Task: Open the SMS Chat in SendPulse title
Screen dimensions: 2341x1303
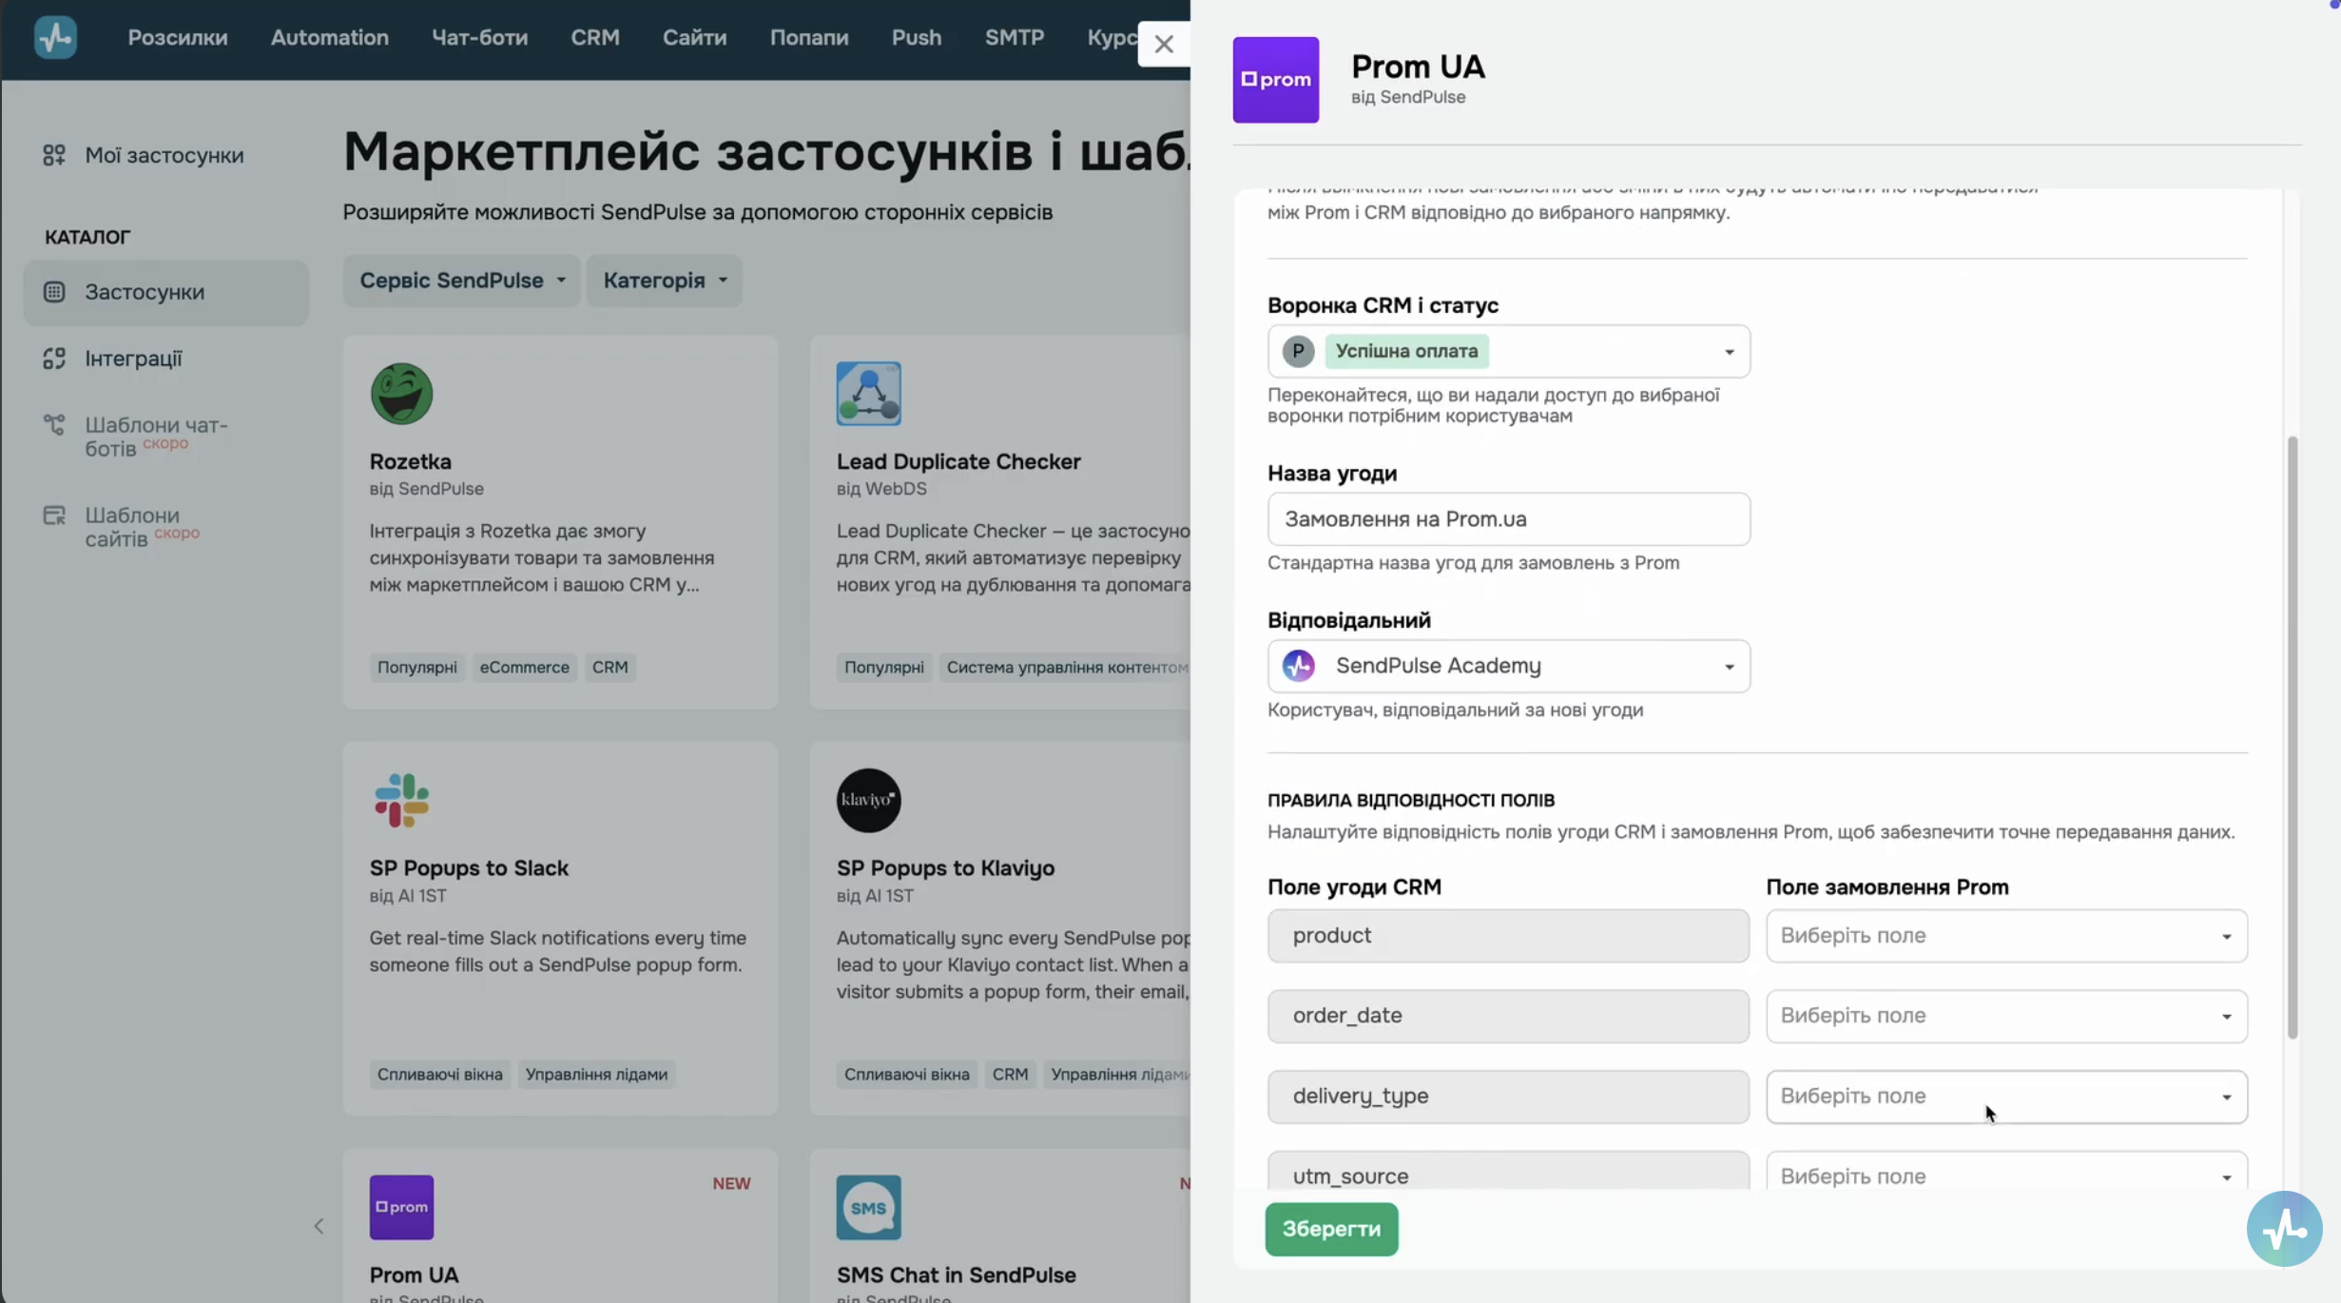Action: (x=956, y=1275)
